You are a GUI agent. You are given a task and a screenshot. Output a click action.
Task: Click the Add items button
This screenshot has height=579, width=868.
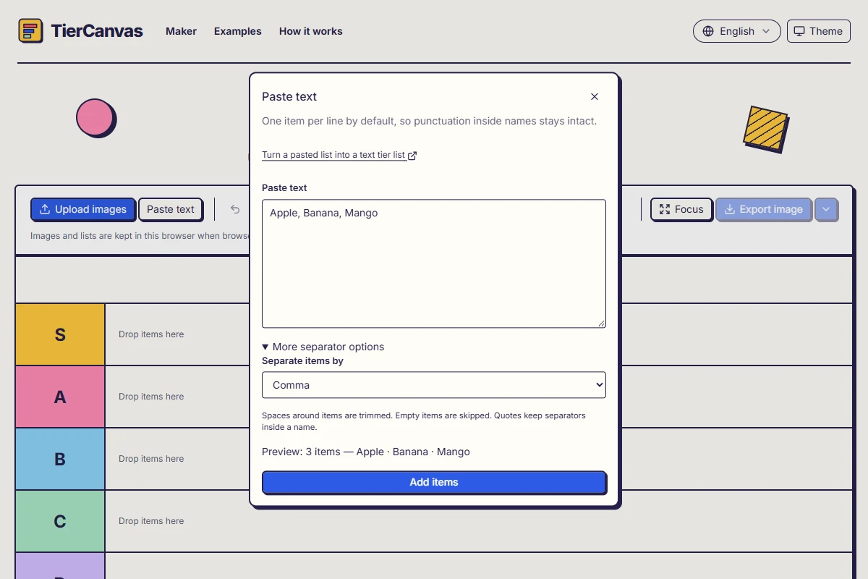(x=434, y=482)
